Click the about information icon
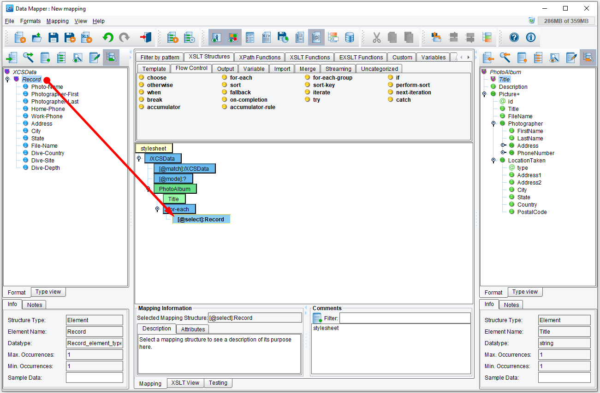 (x=531, y=38)
